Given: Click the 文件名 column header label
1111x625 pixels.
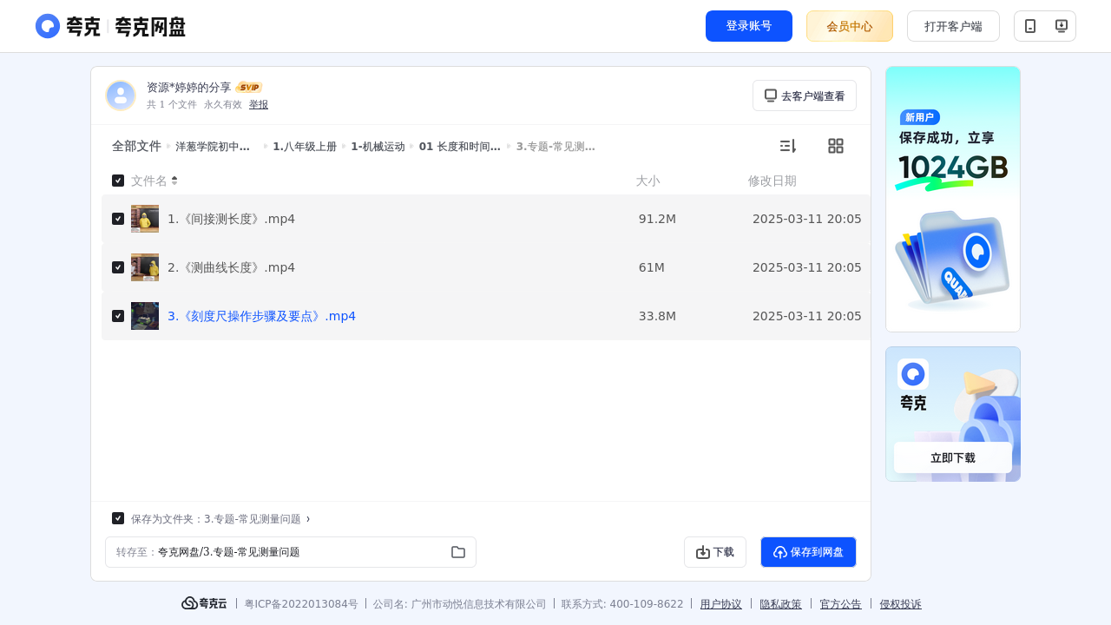Looking at the screenshot, I should [149, 181].
